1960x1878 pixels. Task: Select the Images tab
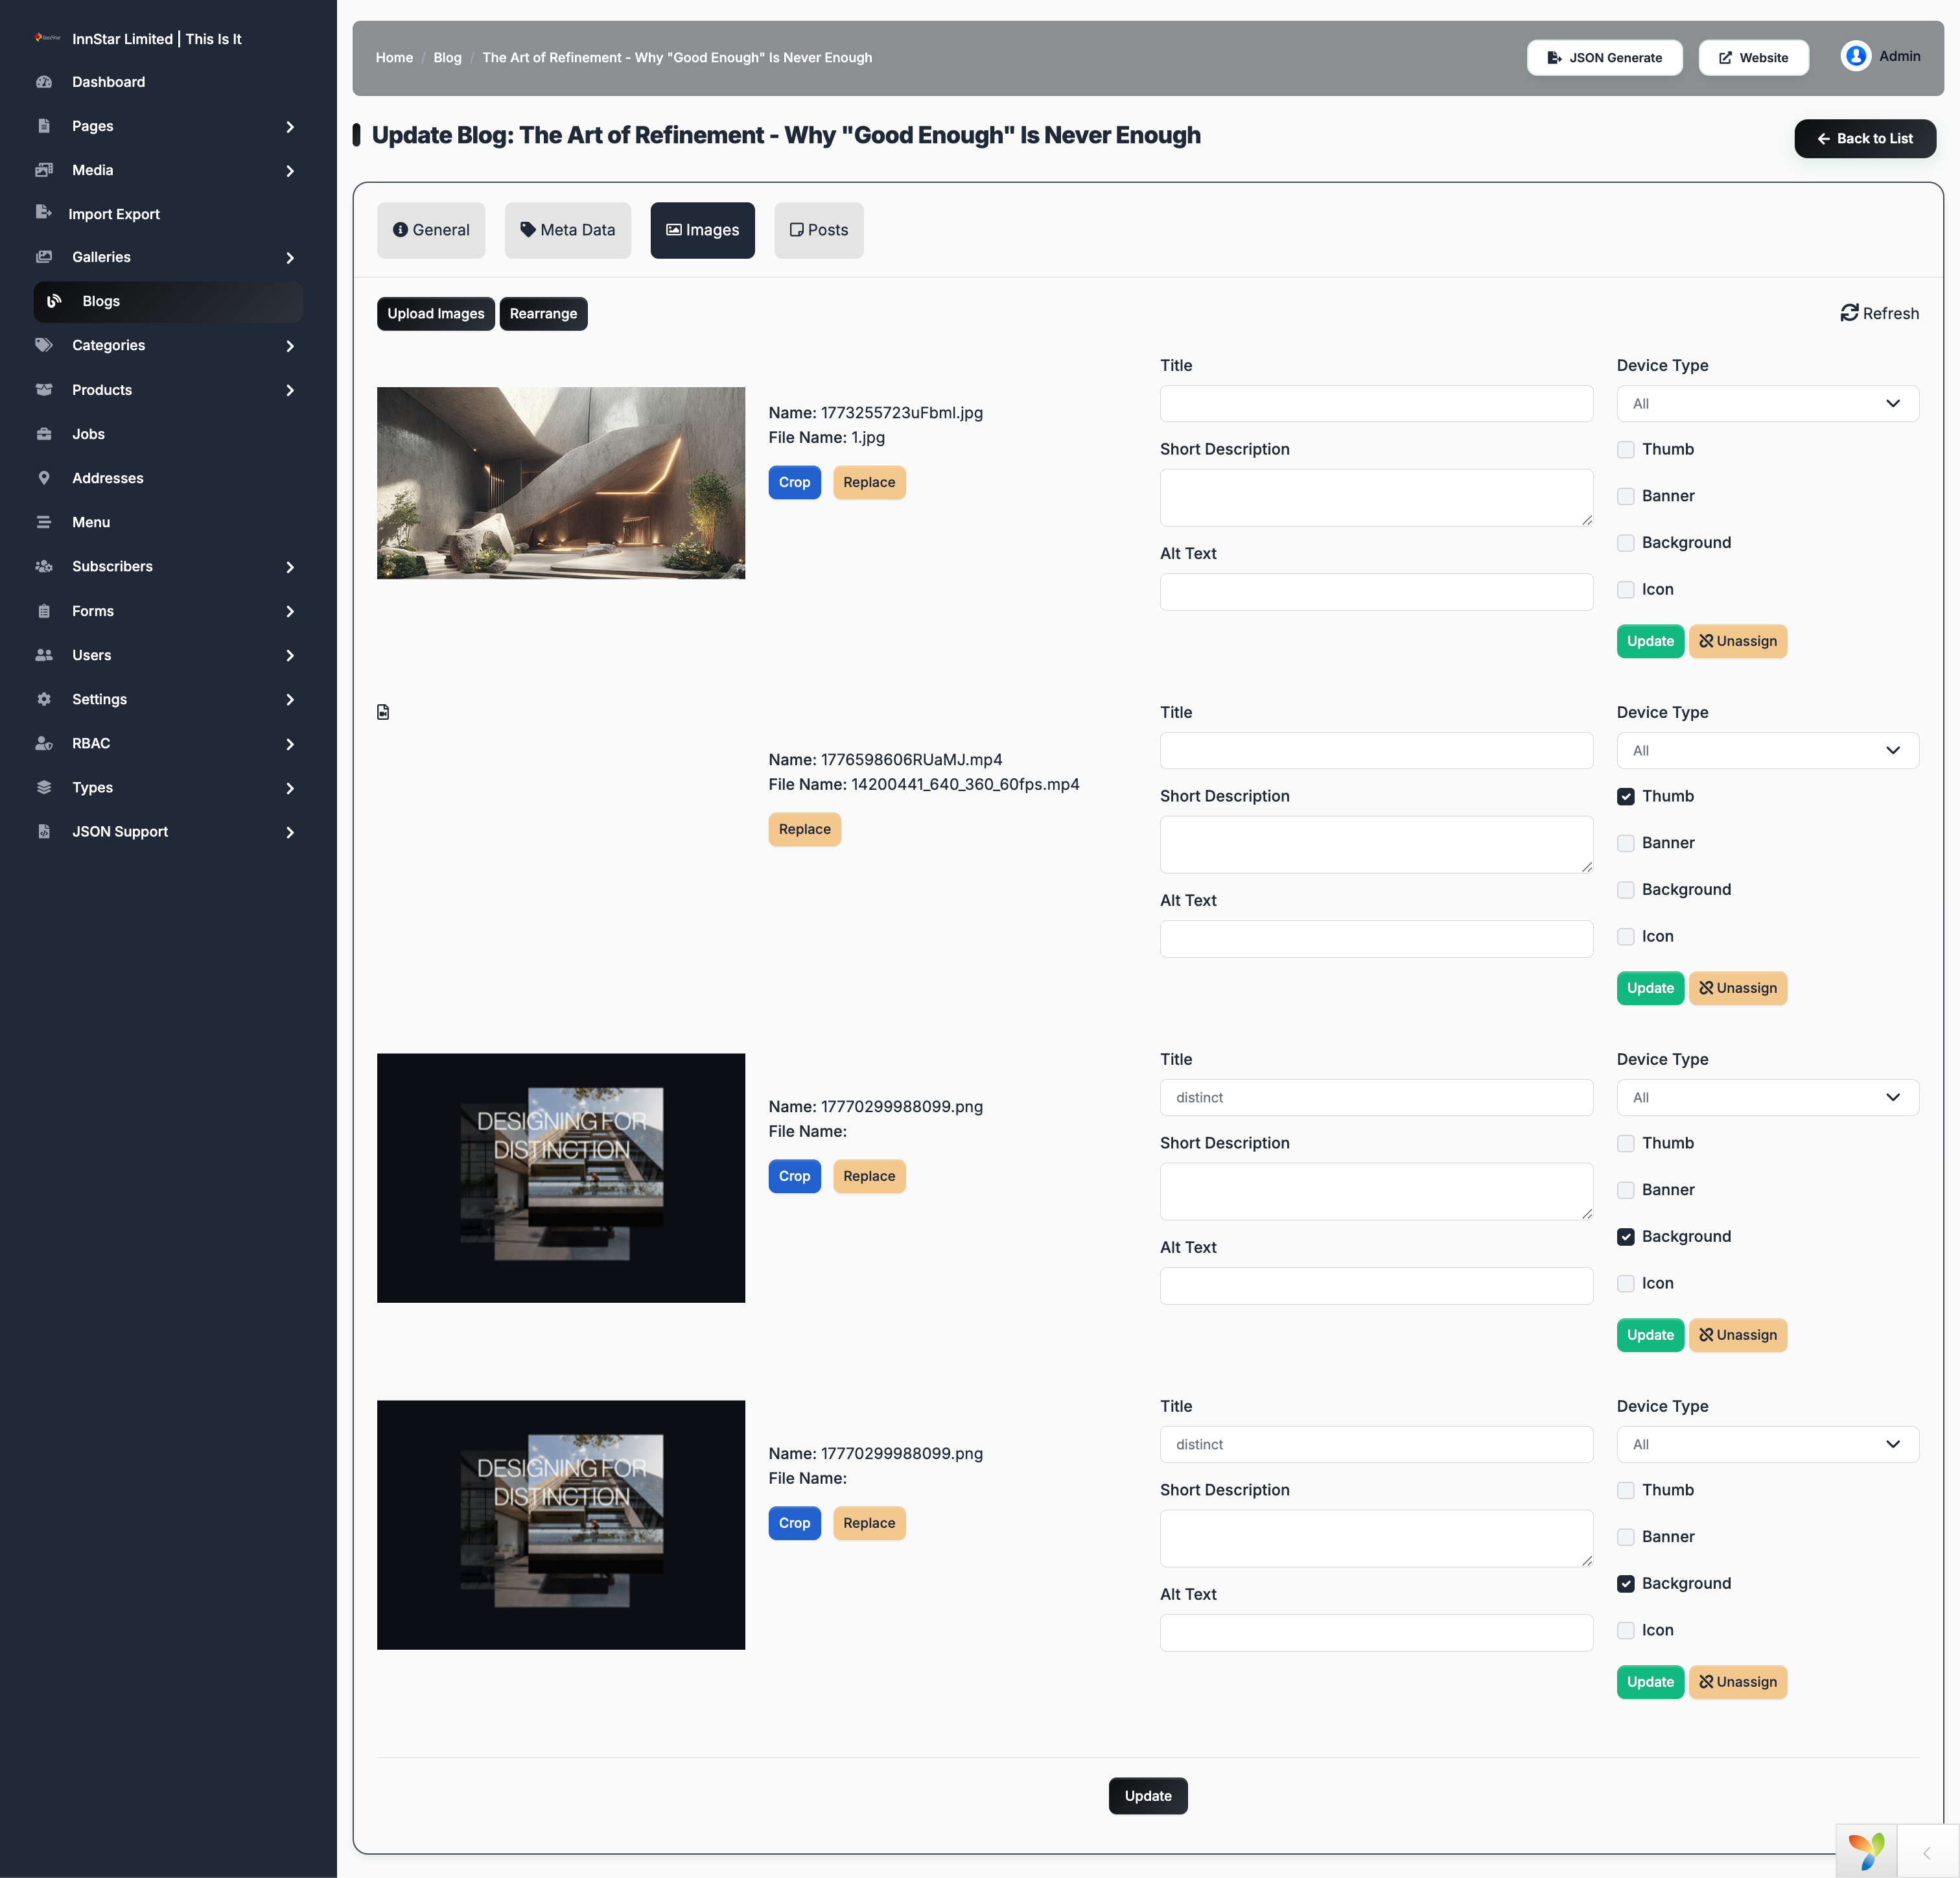702,230
